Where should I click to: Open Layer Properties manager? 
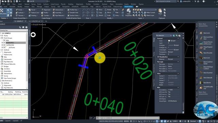point(128,13)
